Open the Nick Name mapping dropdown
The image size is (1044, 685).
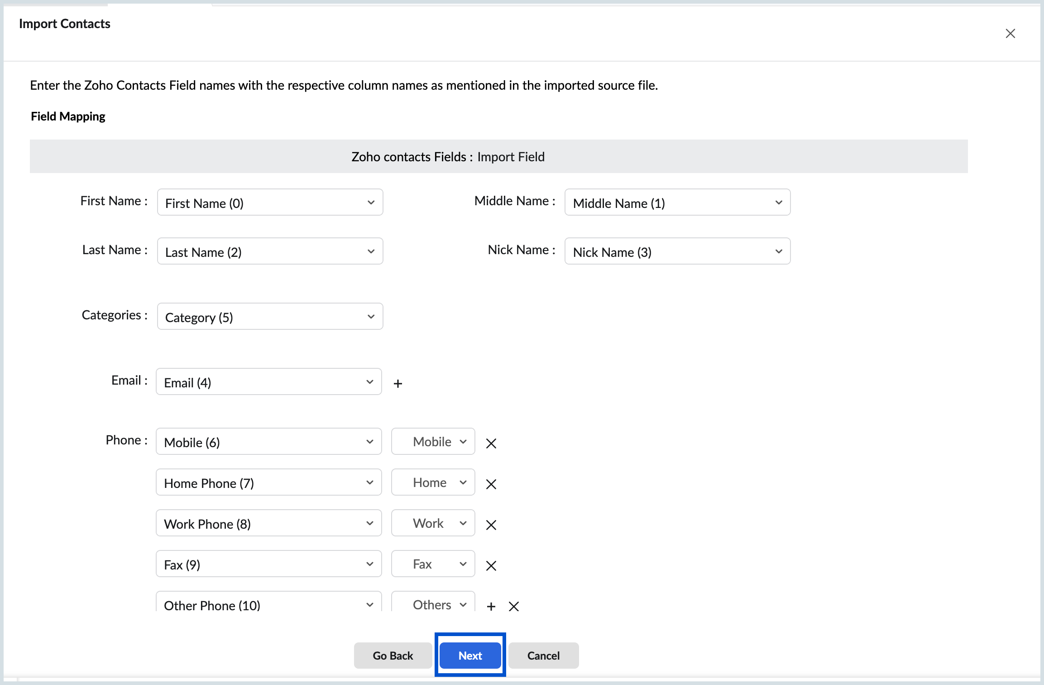pos(677,251)
